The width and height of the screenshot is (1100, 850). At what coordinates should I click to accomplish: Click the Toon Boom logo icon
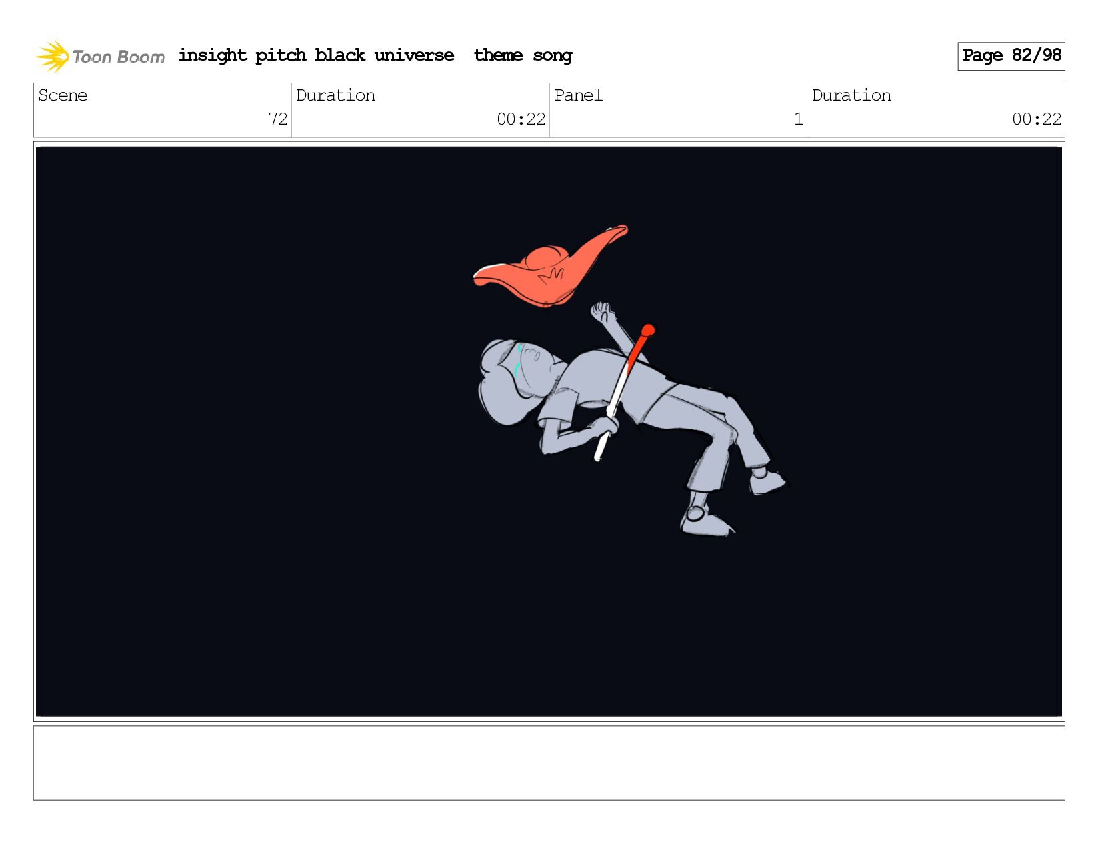pos(53,56)
